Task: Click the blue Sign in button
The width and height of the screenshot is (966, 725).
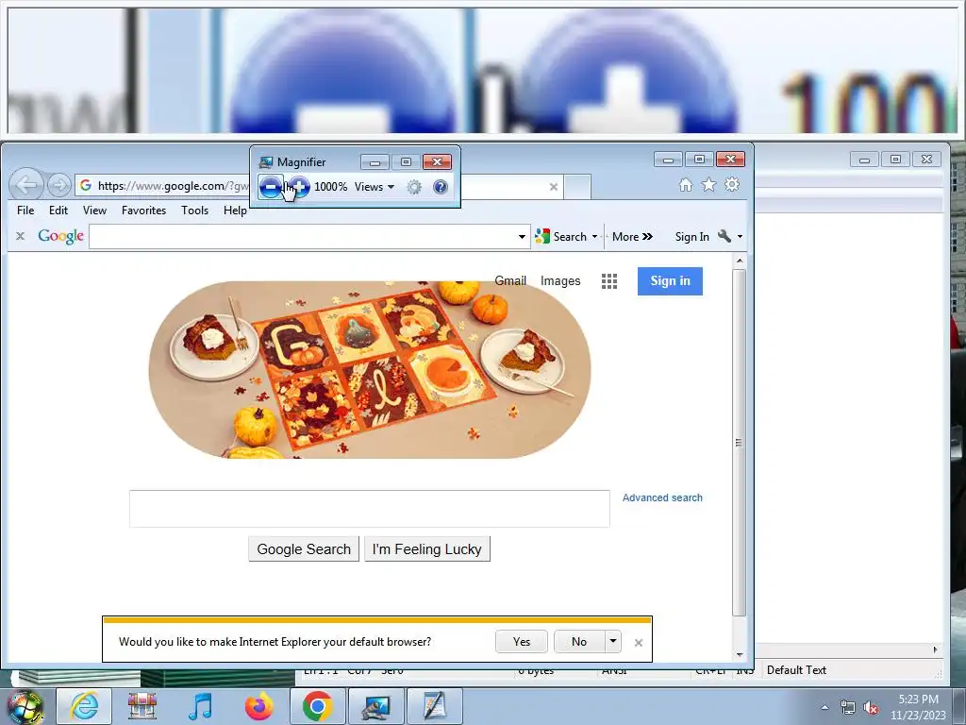Action: (x=670, y=281)
